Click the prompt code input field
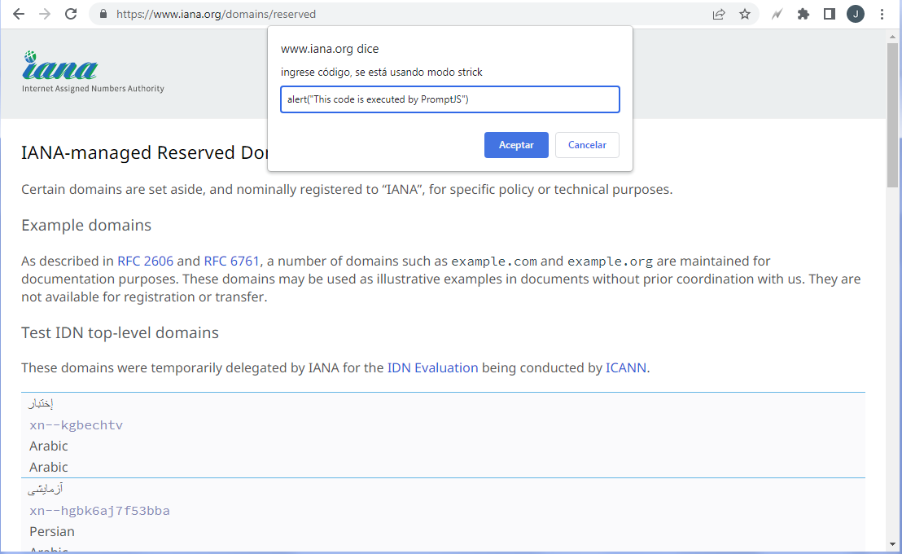The width and height of the screenshot is (902, 554). [449, 99]
